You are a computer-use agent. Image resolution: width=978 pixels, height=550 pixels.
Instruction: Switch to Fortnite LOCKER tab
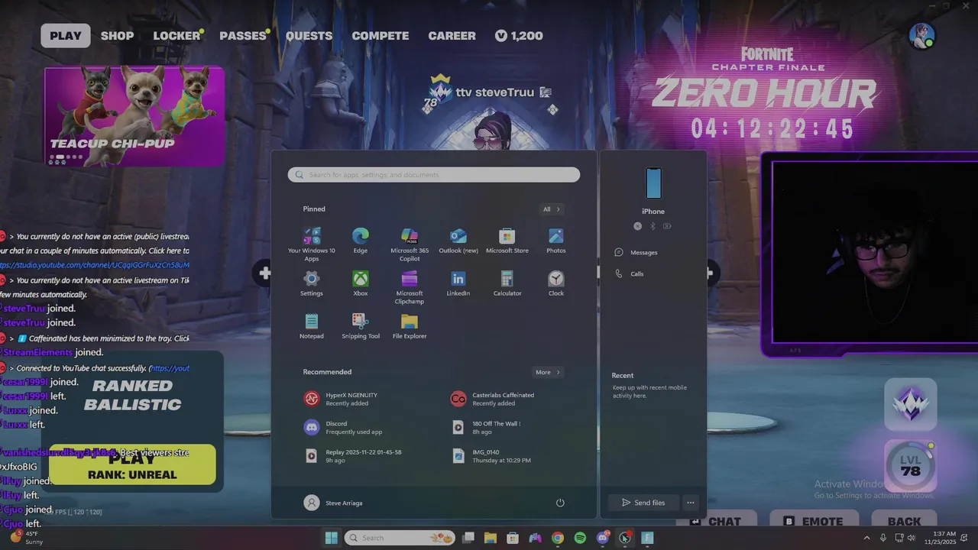[x=176, y=36]
